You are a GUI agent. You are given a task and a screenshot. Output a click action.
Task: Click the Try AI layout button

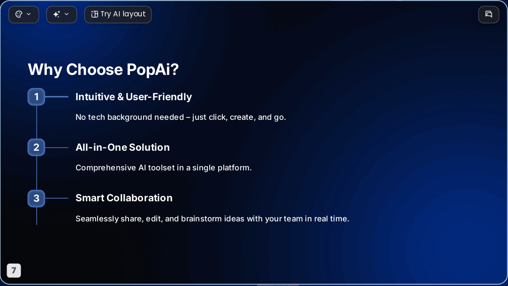point(118,15)
